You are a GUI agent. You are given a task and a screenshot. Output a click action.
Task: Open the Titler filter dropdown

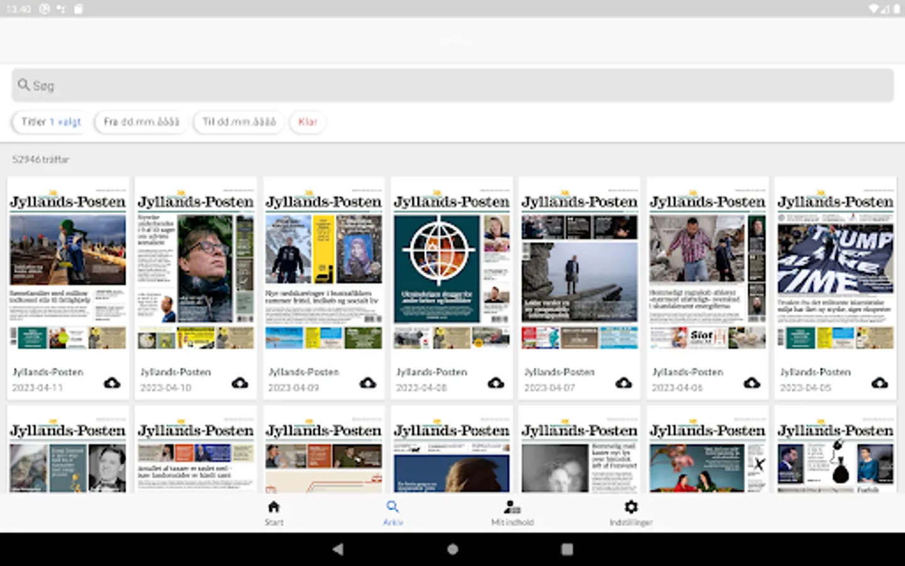click(51, 122)
